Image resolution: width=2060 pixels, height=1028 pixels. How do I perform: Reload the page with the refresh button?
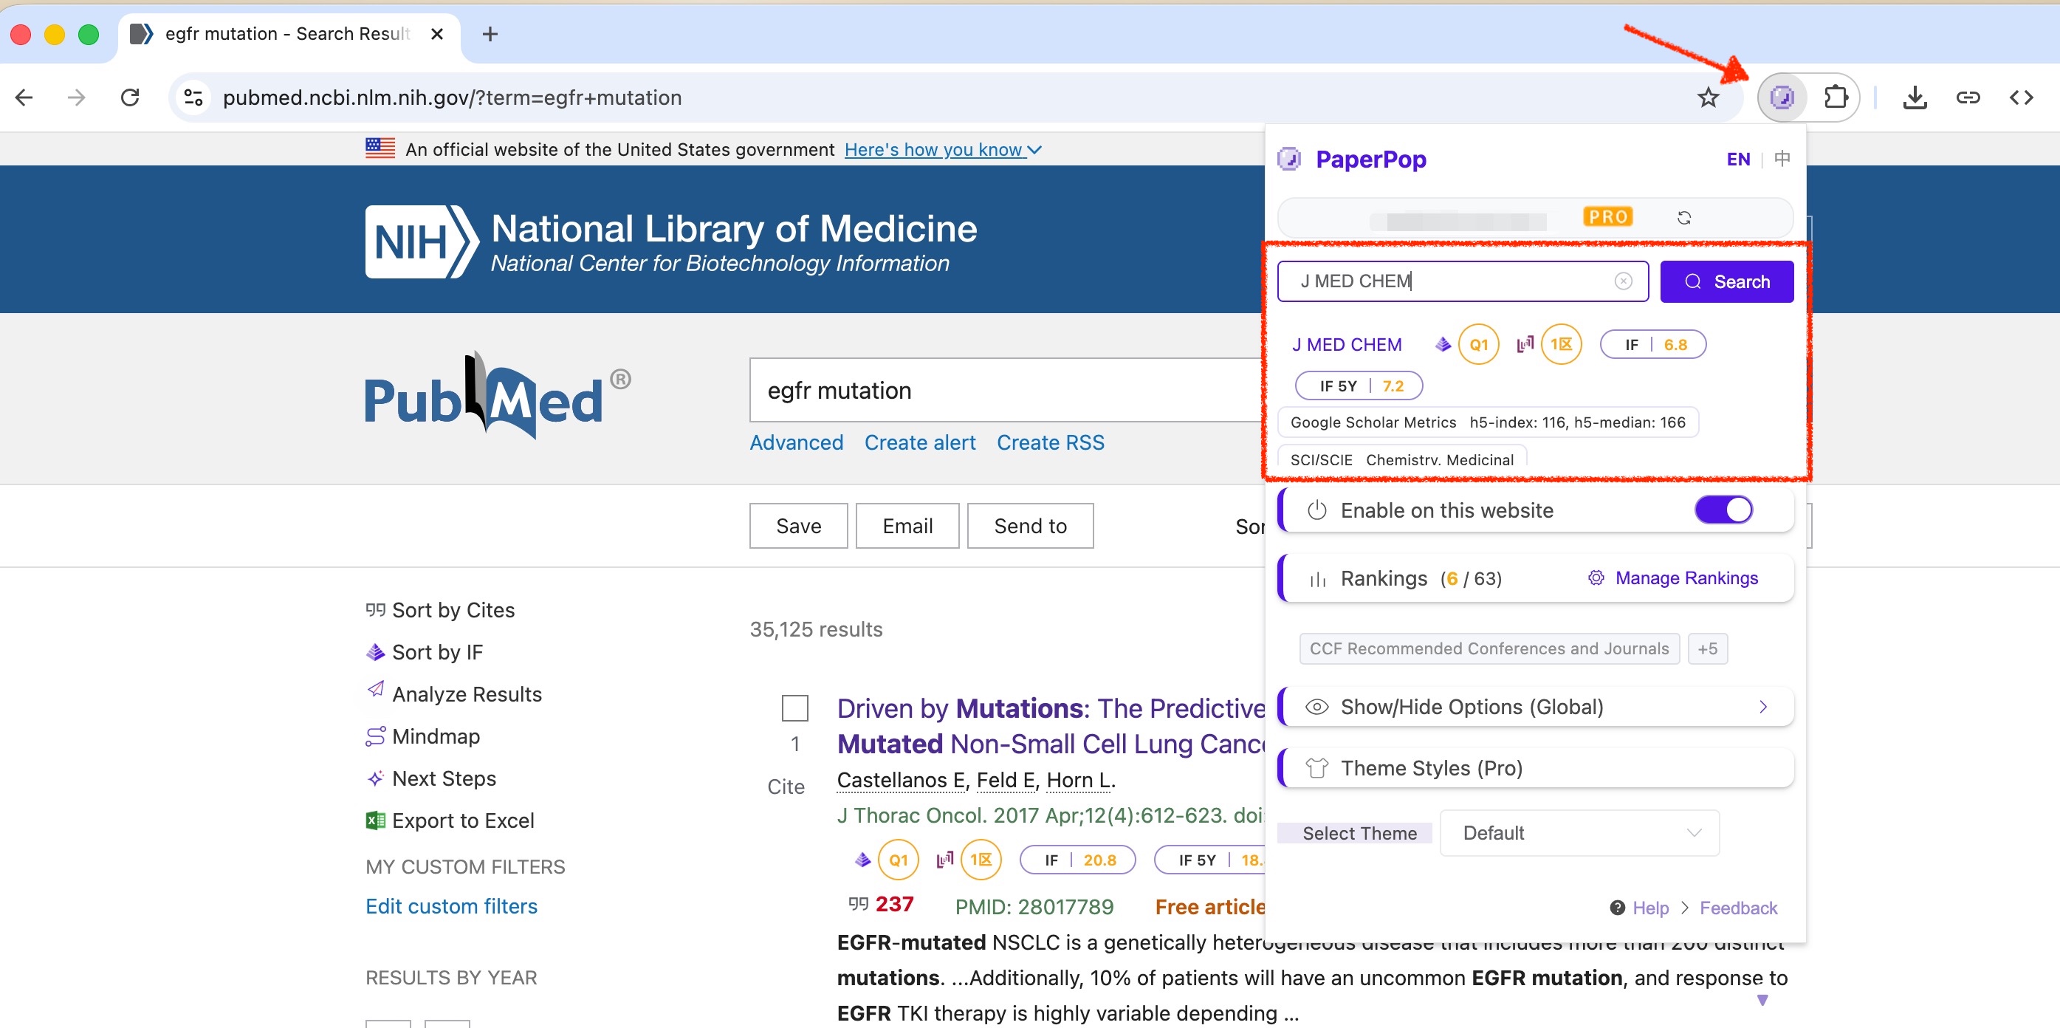click(129, 97)
